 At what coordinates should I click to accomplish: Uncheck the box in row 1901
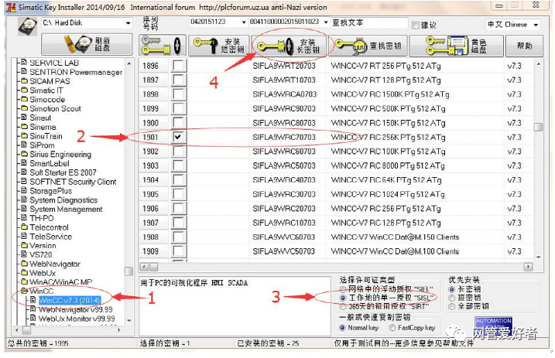click(x=178, y=137)
